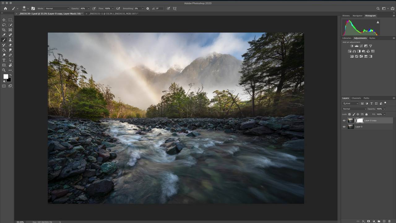Hide the Layer 0 copy layer
Screen dimensions: 396x223
(x=344, y=120)
